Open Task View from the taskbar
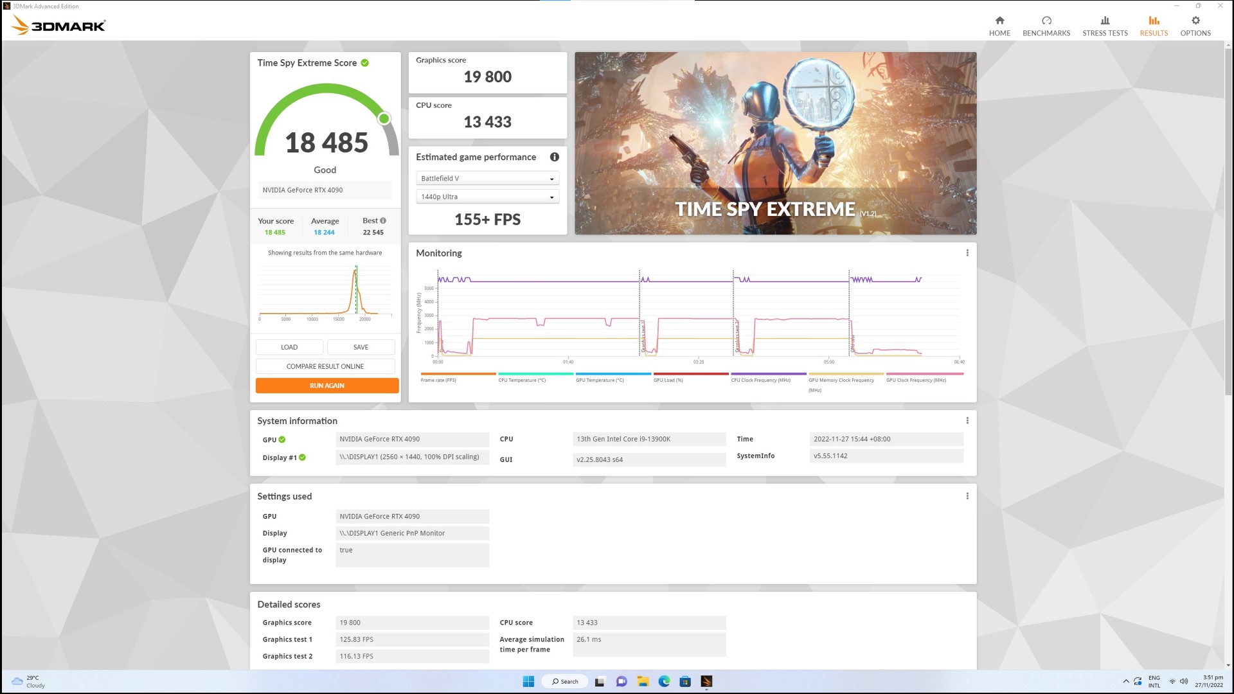 pos(600,682)
